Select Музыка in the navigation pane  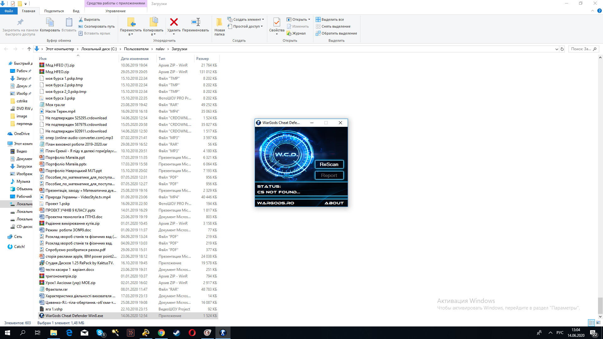(20, 181)
